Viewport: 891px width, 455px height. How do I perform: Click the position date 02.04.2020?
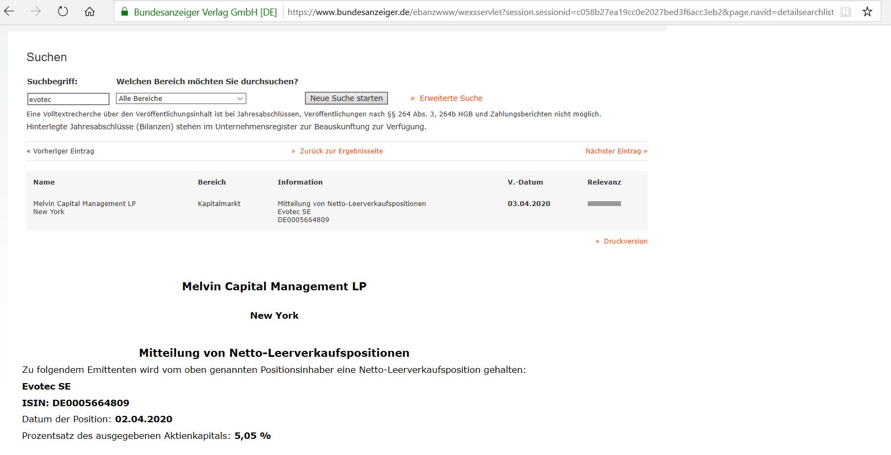(x=144, y=419)
